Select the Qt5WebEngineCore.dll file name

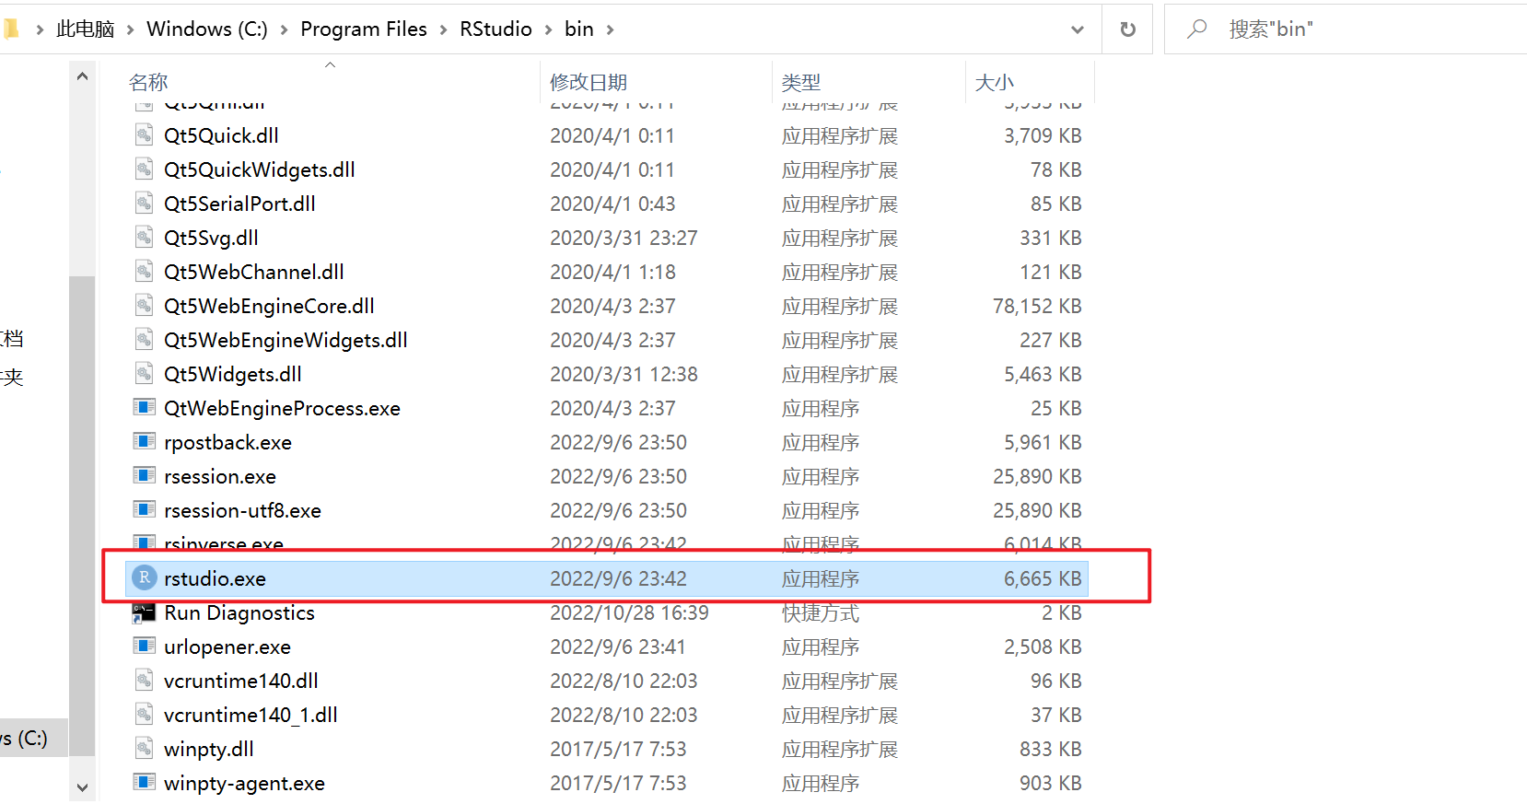269,306
